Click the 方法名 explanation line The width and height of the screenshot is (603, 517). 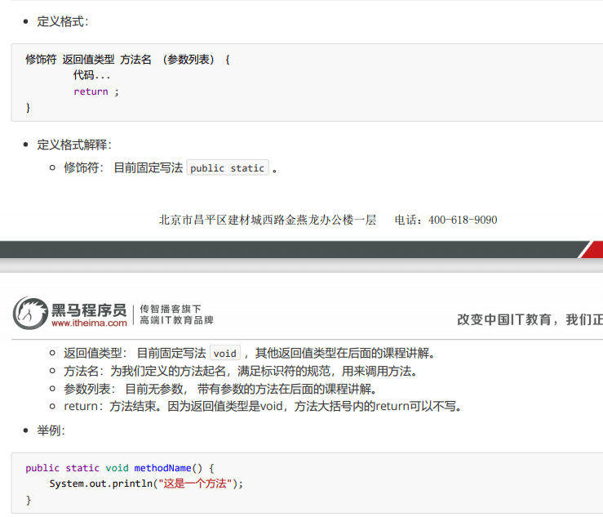pyautogui.click(x=241, y=371)
